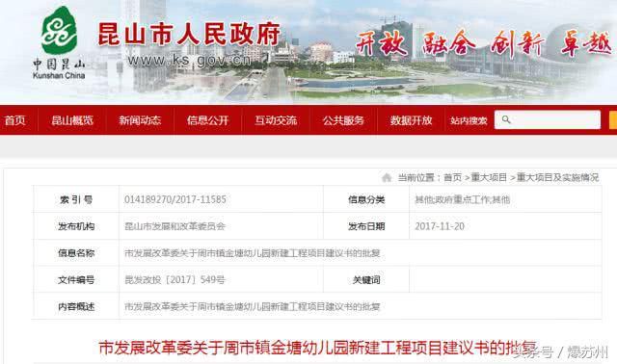Select the 新闻动态 menu item
617x364 pixels.
point(140,120)
